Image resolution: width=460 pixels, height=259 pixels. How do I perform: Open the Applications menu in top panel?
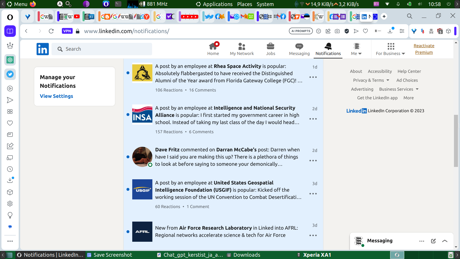[x=214, y=4]
